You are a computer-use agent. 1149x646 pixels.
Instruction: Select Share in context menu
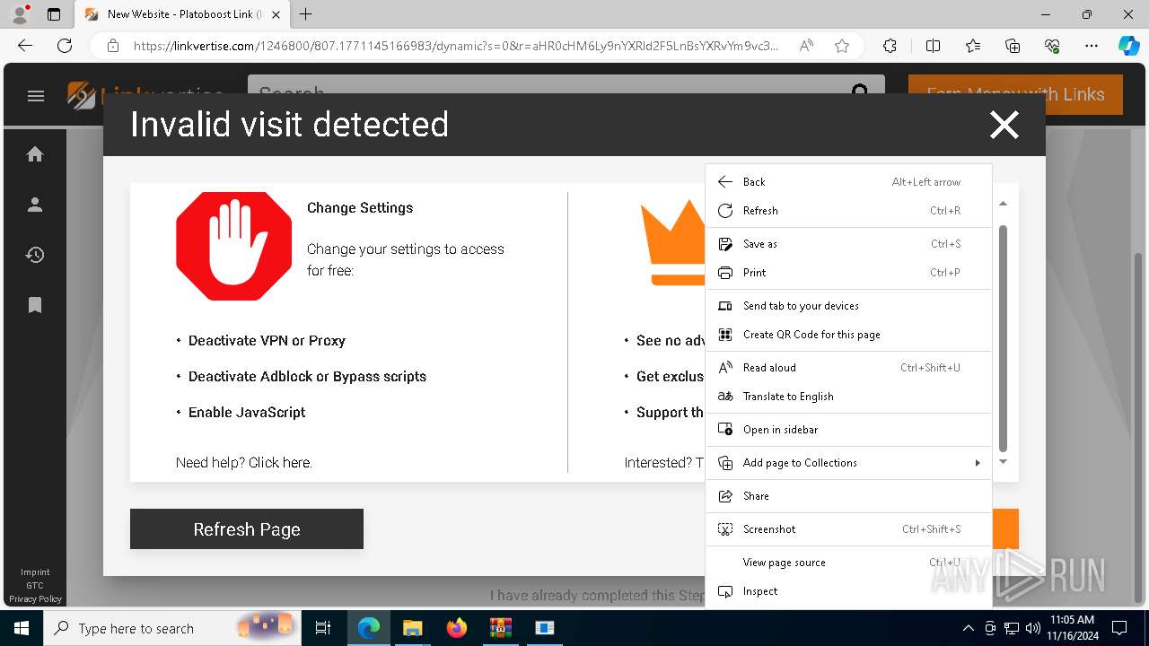click(848, 496)
